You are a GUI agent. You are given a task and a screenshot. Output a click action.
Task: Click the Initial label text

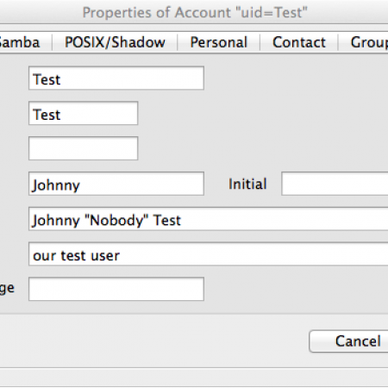point(247,184)
